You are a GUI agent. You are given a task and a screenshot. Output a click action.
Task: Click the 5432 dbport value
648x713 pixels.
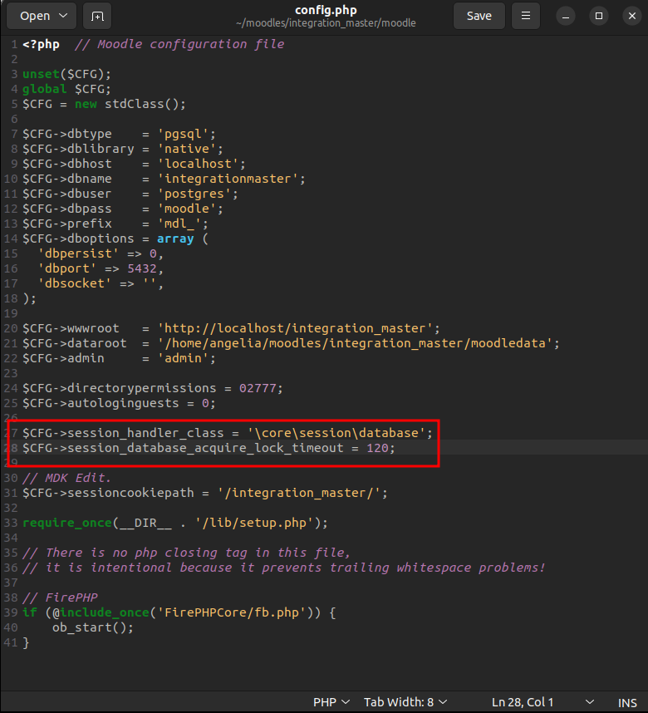(x=142, y=268)
